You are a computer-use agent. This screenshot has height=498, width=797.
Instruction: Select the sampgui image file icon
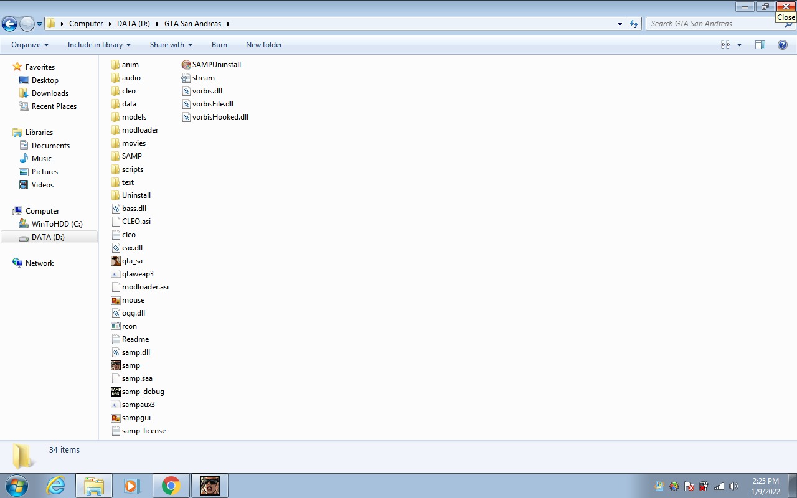(115, 418)
